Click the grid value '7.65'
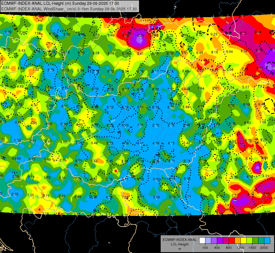 coord(267,194)
